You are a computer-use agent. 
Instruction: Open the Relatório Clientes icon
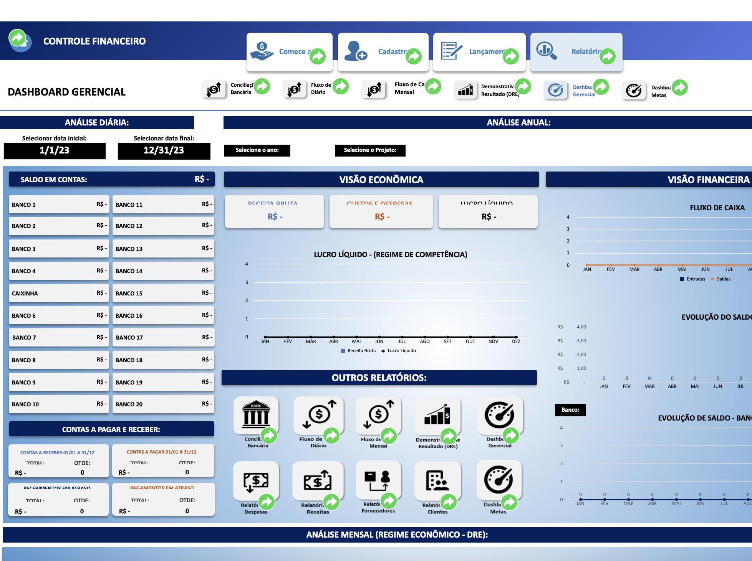click(437, 480)
